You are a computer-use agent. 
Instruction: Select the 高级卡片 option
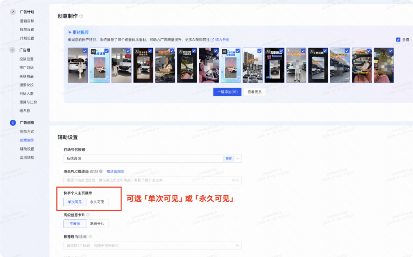[97, 224]
